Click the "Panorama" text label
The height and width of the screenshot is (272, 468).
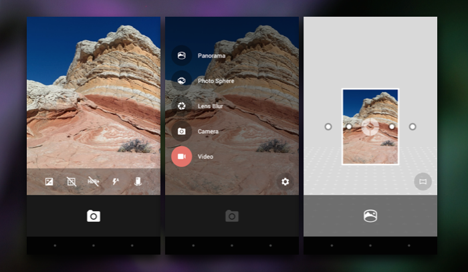point(212,55)
